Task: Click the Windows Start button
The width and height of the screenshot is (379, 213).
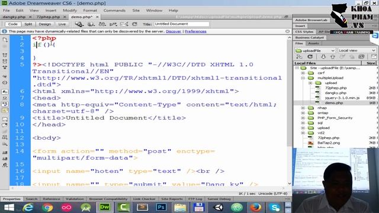Action: point(9,208)
